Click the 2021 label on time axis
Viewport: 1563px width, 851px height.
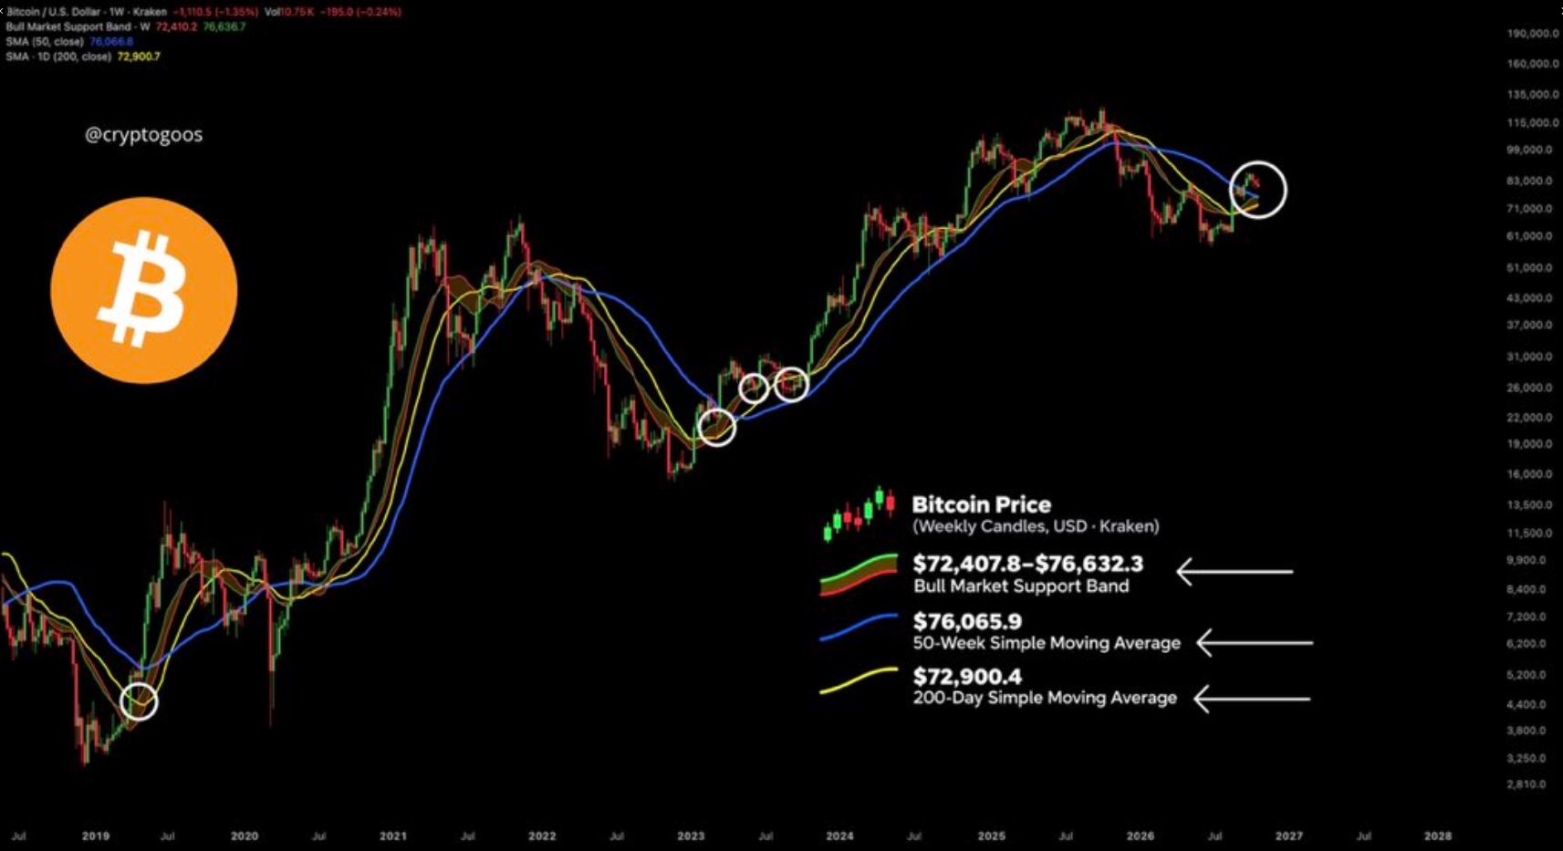pyautogui.click(x=393, y=835)
